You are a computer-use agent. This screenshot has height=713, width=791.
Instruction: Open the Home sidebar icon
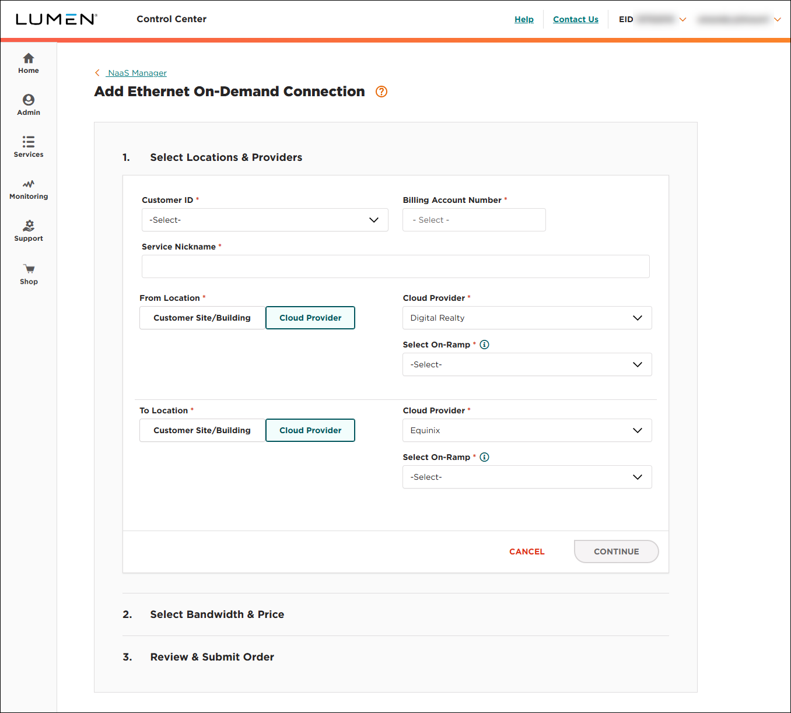[29, 58]
